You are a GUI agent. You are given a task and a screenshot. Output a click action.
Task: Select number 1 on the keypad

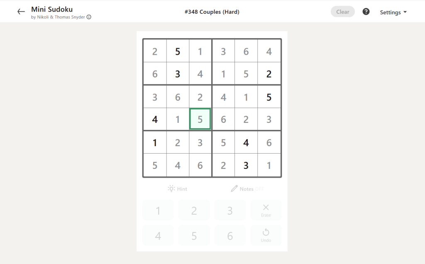(158, 210)
